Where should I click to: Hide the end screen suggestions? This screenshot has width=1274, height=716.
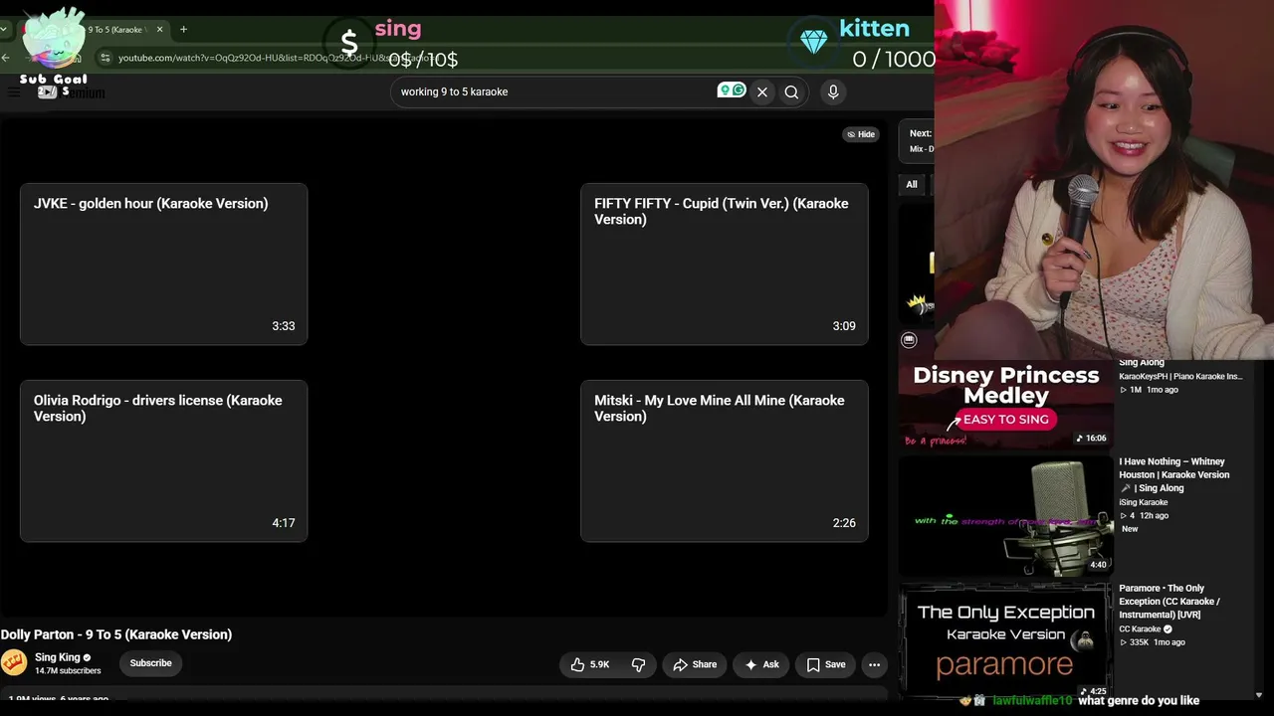point(861,134)
